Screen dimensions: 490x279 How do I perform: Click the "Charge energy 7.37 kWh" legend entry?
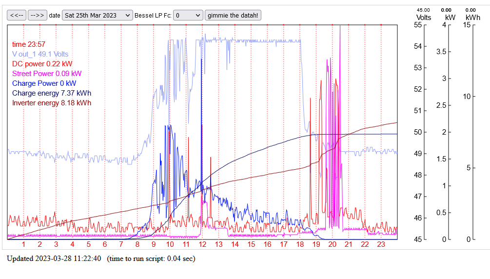coord(52,93)
